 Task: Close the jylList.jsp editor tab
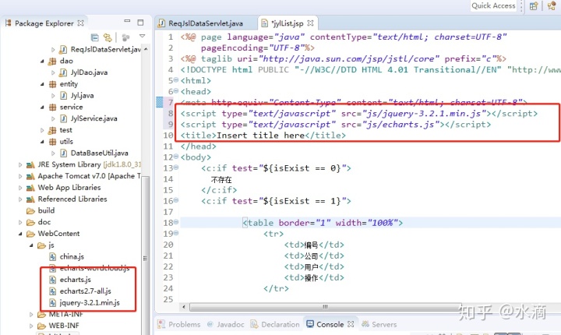pos(310,23)
